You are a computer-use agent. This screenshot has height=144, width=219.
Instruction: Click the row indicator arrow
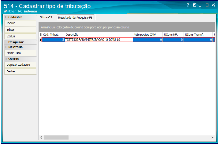[x=41, y=40]
